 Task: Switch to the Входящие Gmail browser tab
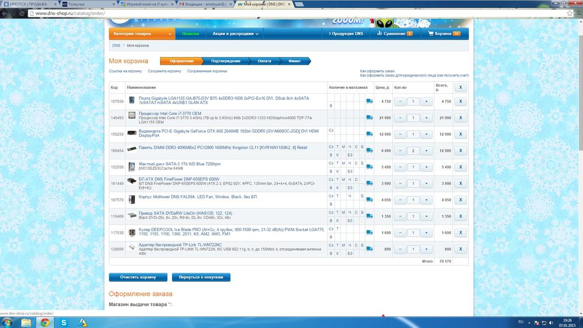coord(205,4)
